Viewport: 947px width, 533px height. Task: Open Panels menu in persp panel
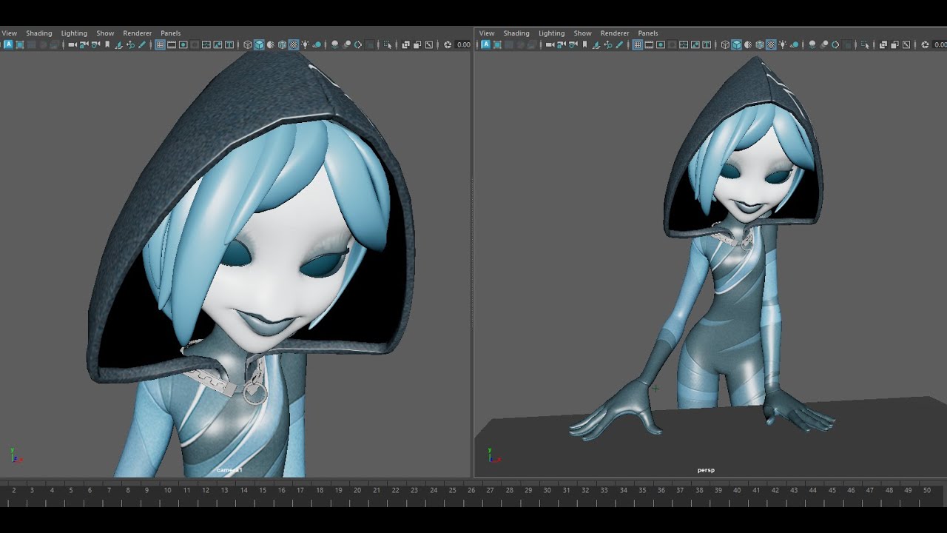tap(647, 33)
